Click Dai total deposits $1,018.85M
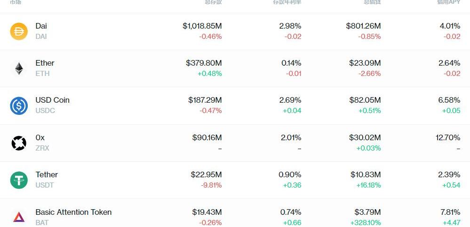Image resolution: width=470 pixels, height=227 pixels. tap(202, 26)
